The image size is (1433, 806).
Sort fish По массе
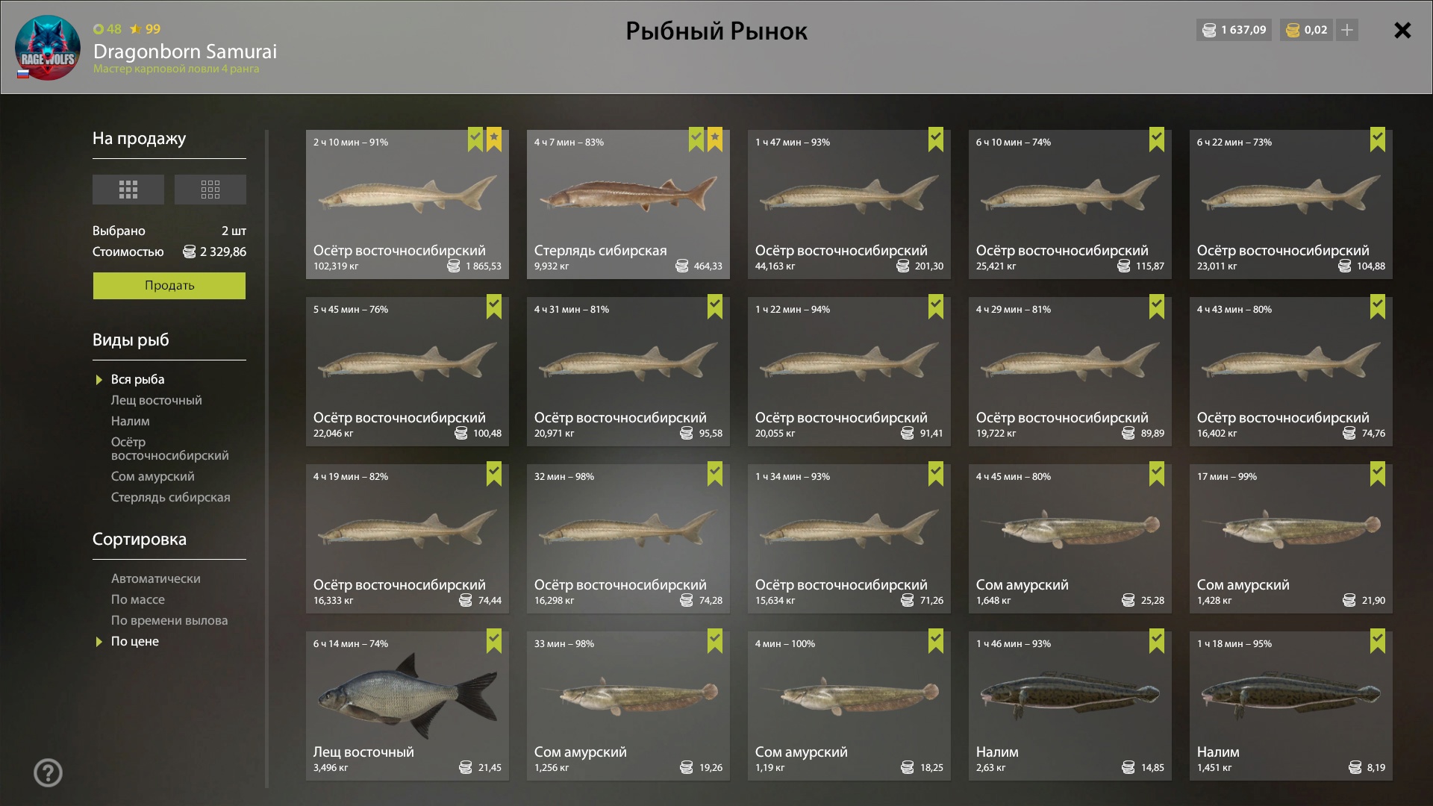(138, 599)
